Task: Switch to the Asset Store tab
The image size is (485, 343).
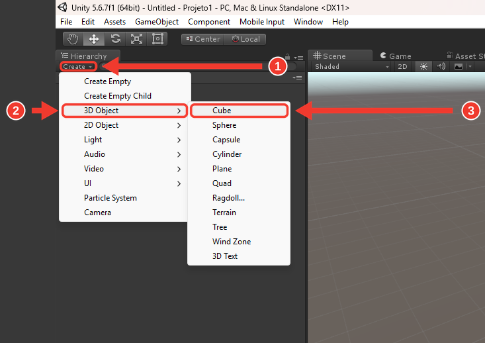Action: 466,56
